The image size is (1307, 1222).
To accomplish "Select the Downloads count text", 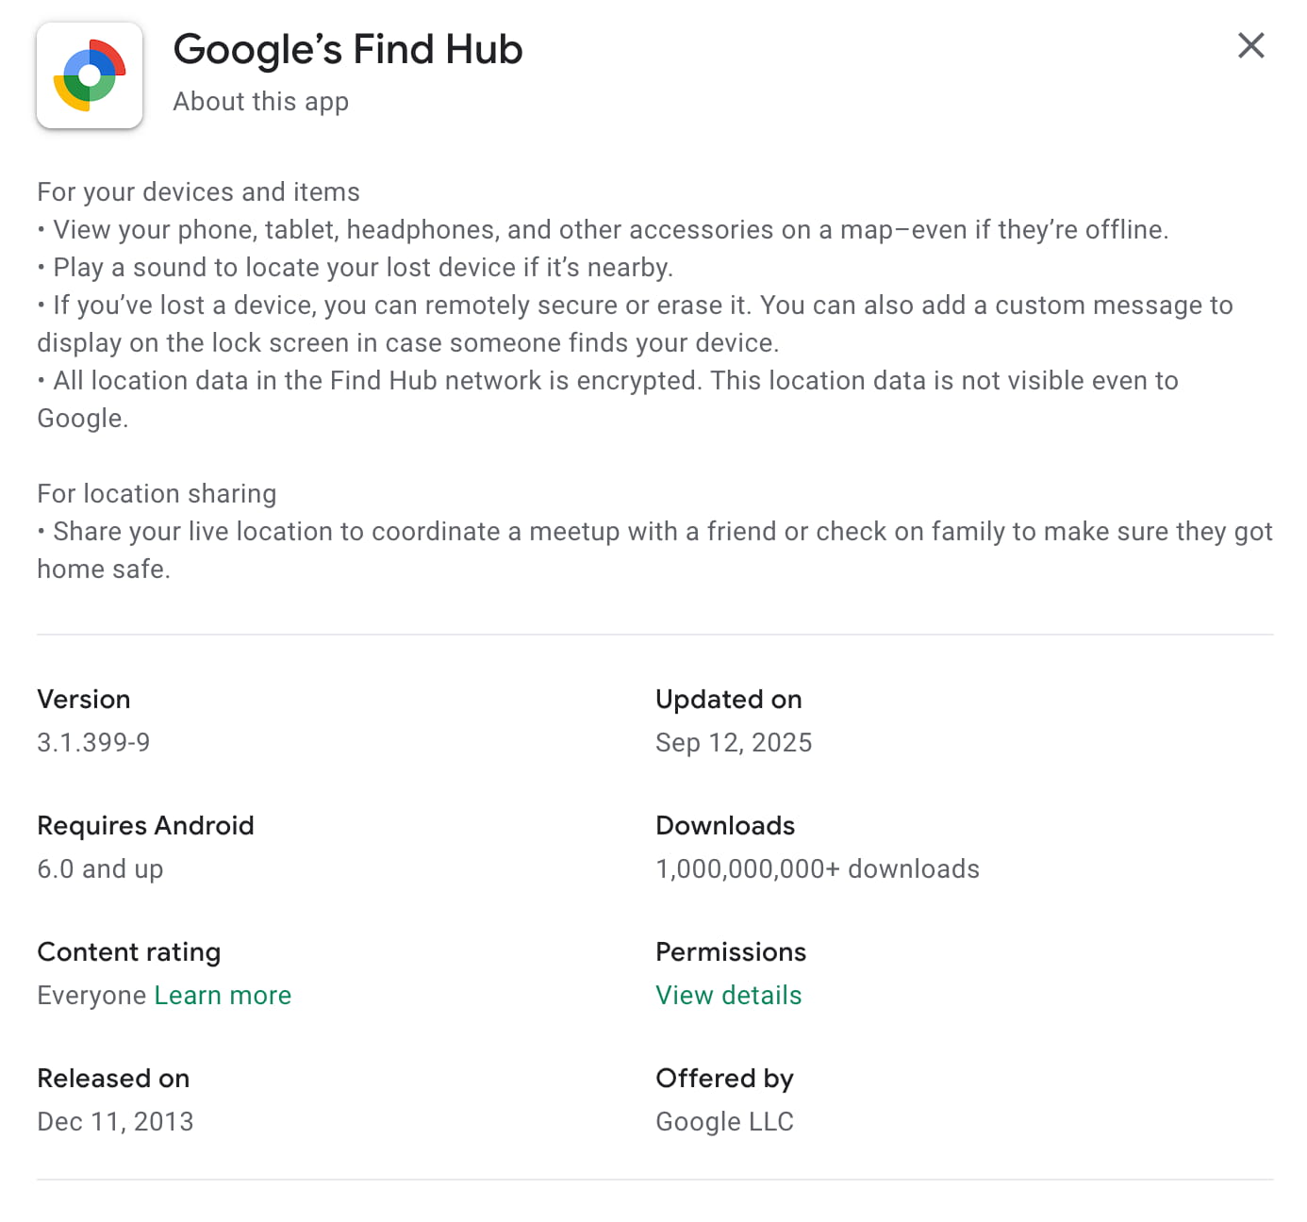I will [817, 868].
